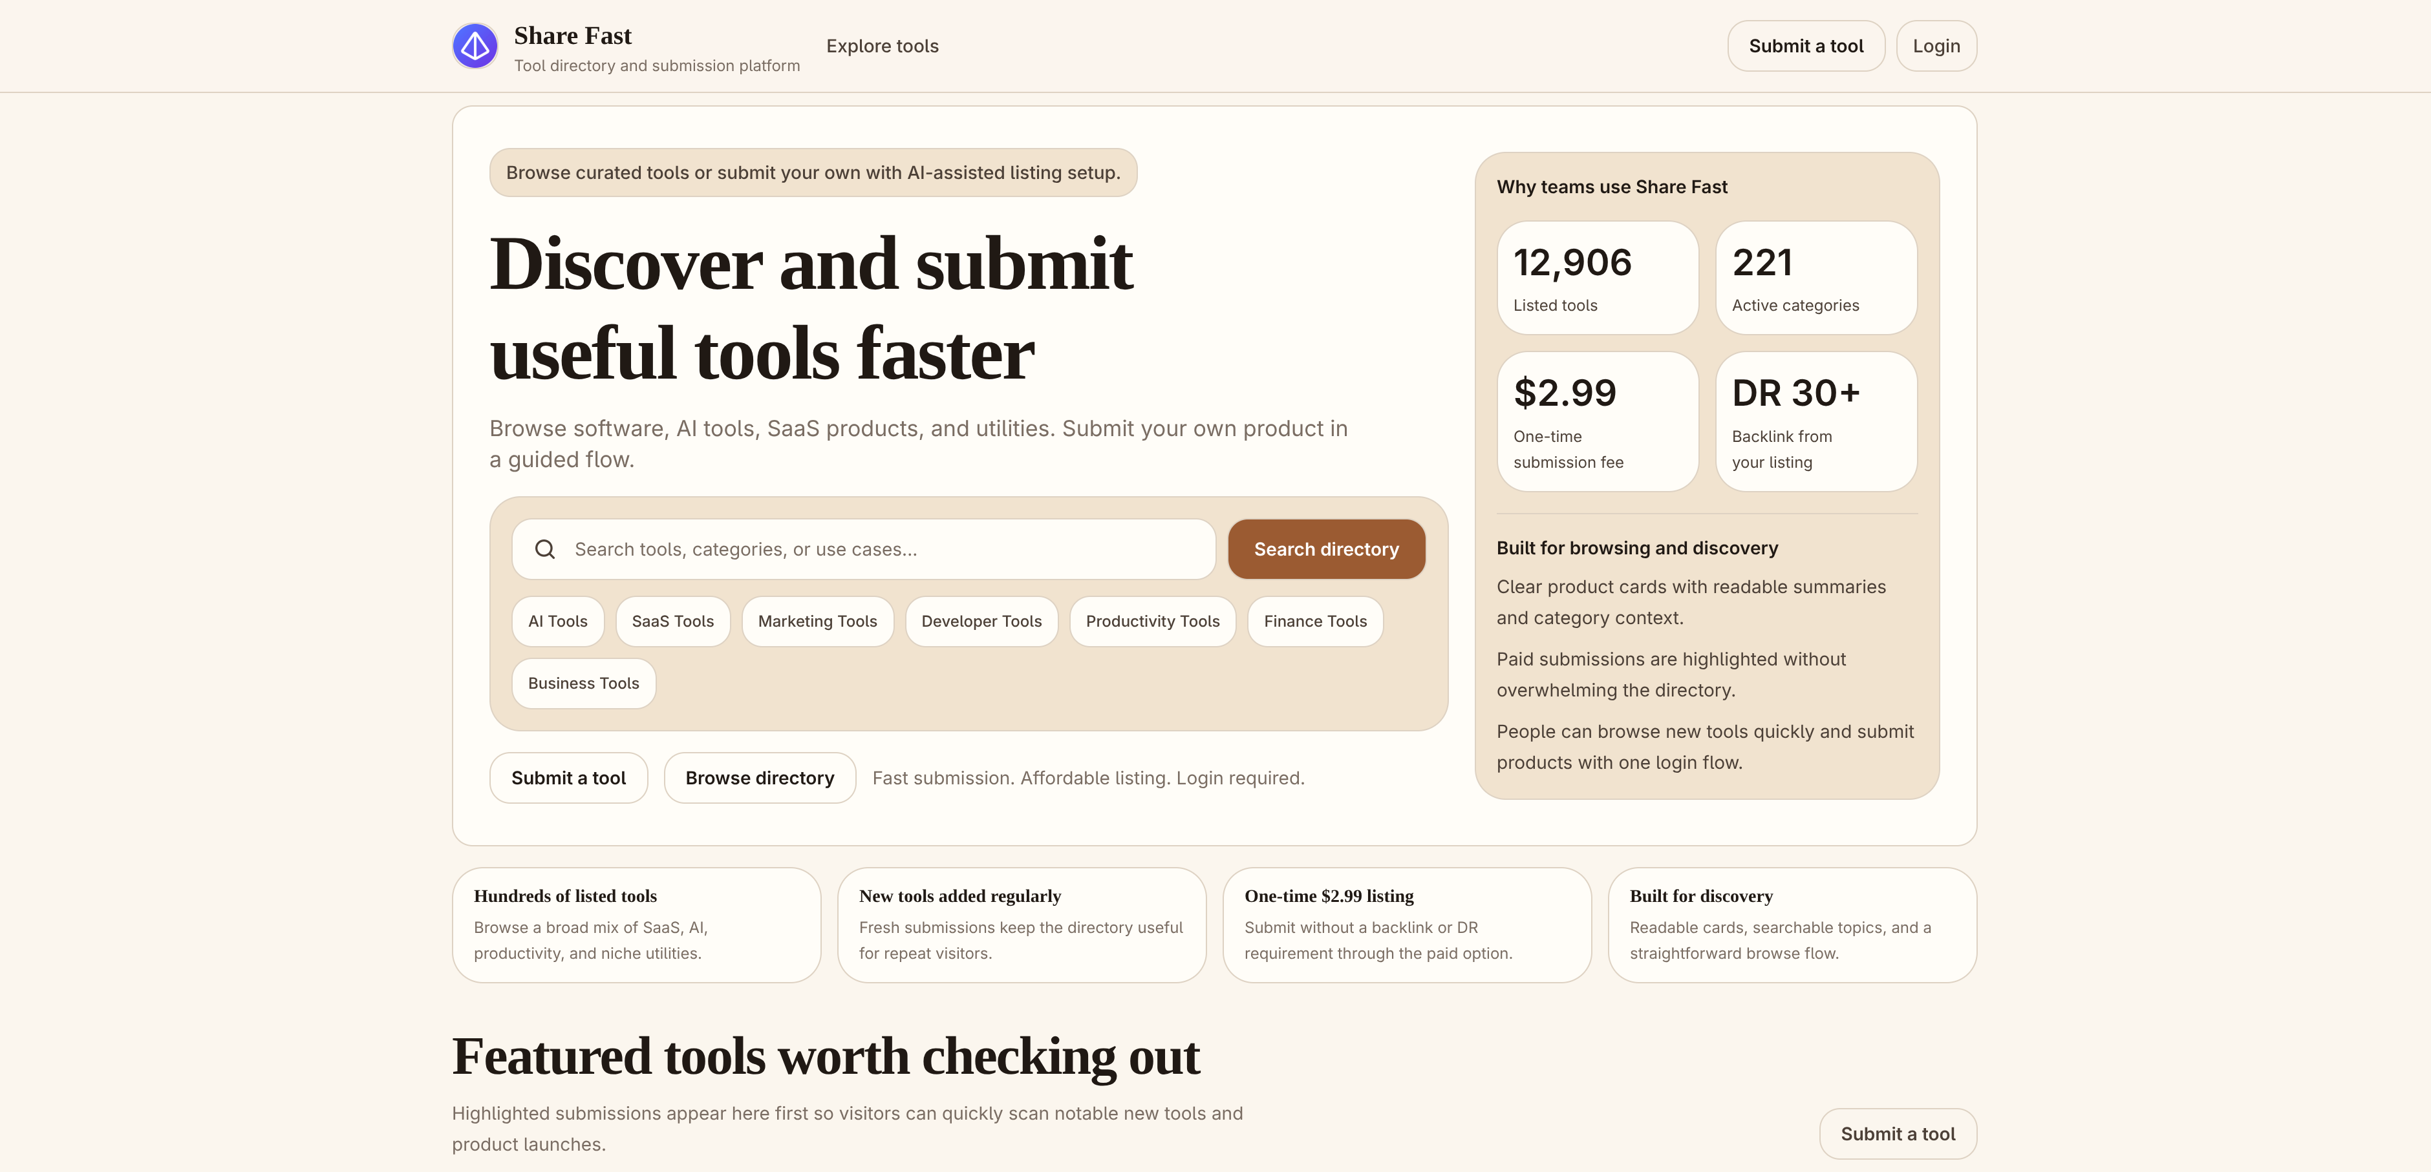This screenshot has height=1172, width=2431.
Task: Click 'Fast submission. Affordable listing. Login required.' text
Action: point(1088,778)
